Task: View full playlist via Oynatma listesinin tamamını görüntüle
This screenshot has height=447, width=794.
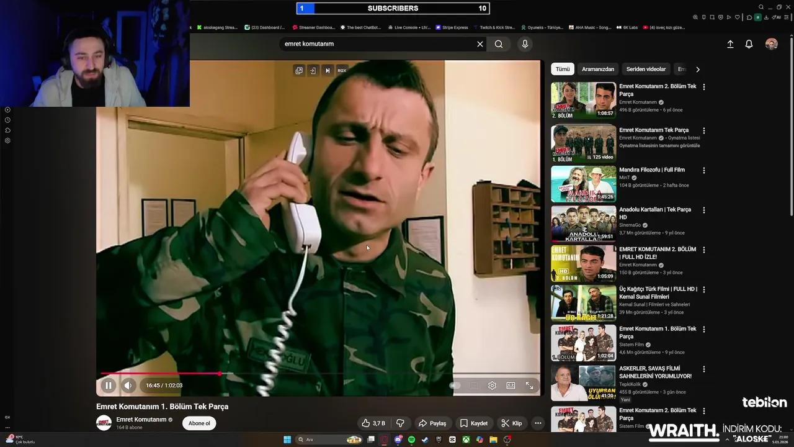Action: 659,146
